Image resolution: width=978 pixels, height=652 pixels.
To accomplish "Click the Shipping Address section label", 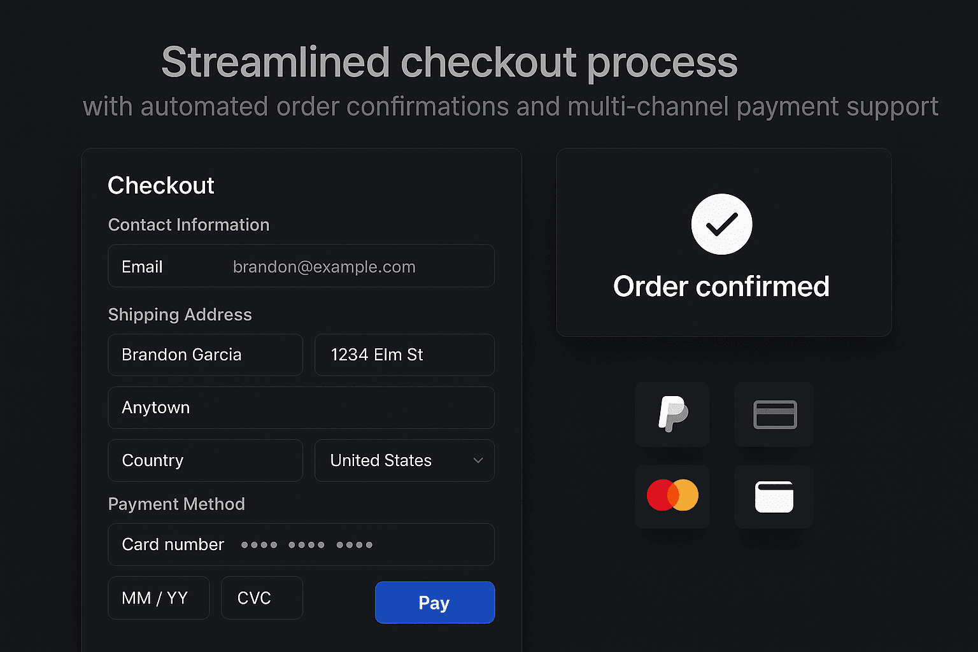I will point(180,315).
